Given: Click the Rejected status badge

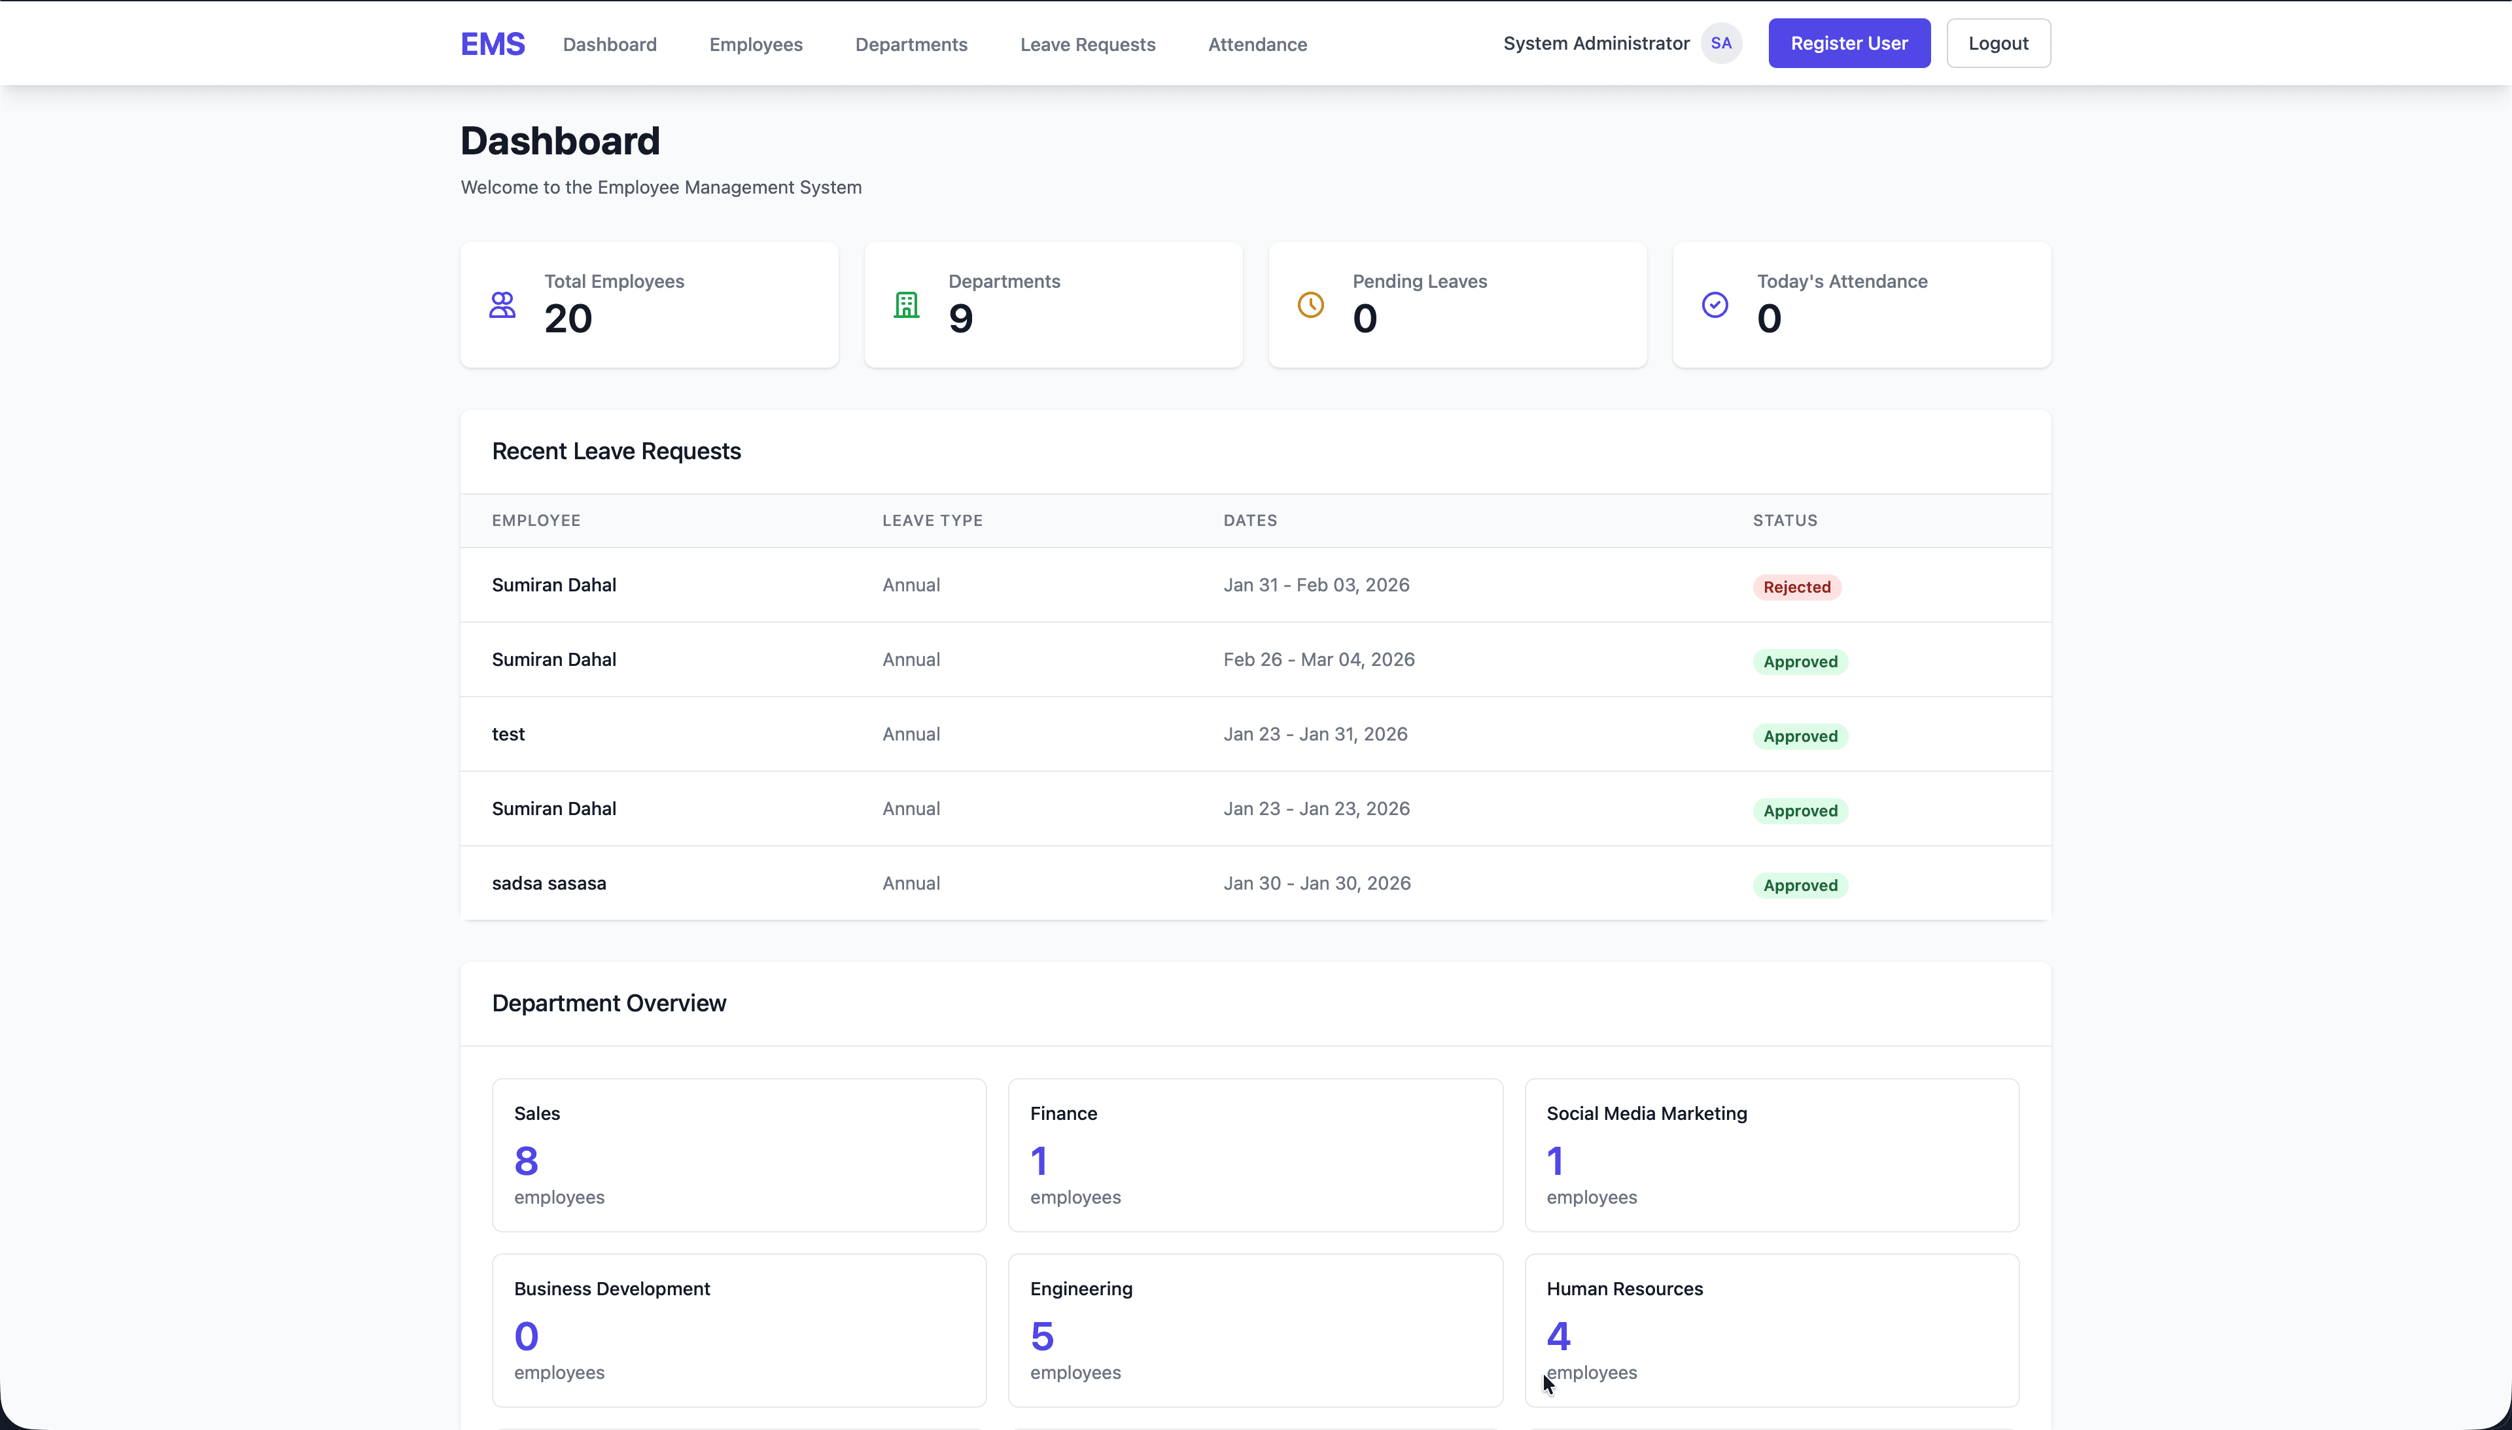Looking at the screenshot, I should [1795, 586].
